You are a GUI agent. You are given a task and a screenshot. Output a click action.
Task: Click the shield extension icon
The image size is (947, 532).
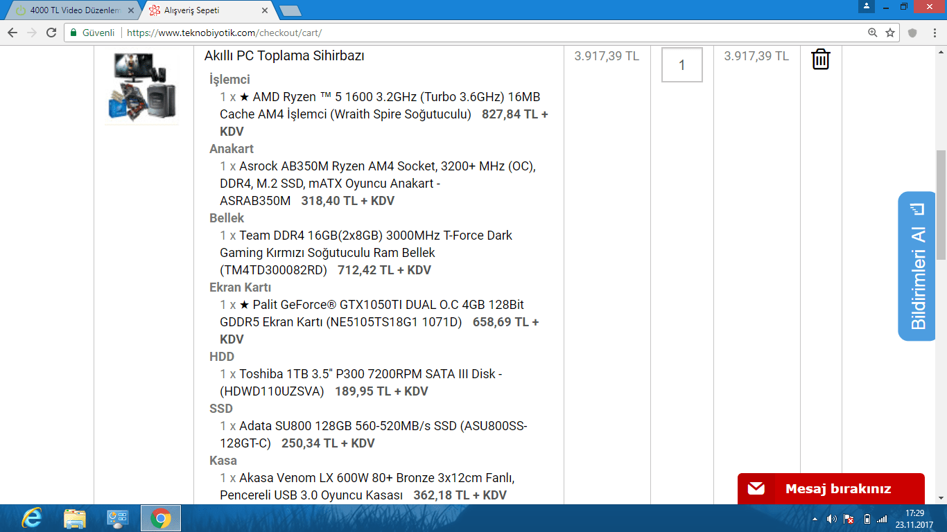pyautogui.click(x=912, y=33)
